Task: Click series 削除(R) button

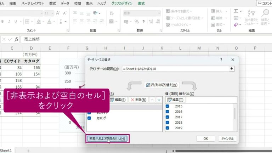Action: pyautogui.click(x=138, y=100)
